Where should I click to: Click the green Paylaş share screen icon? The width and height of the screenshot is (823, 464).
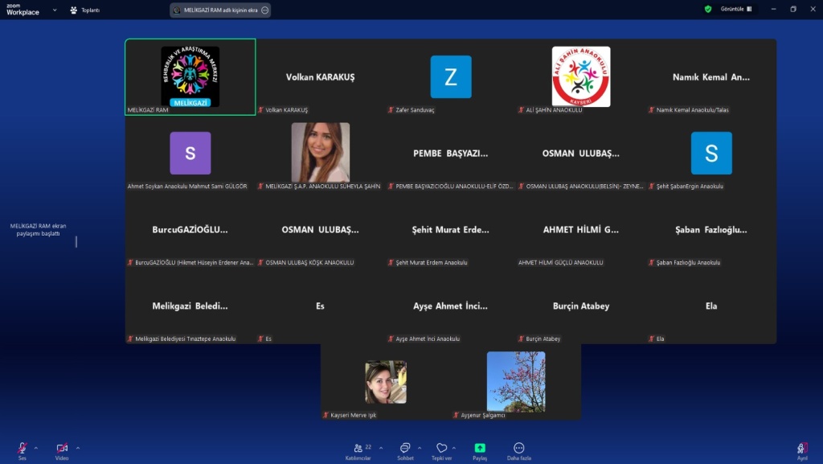[x=480, y=448]
